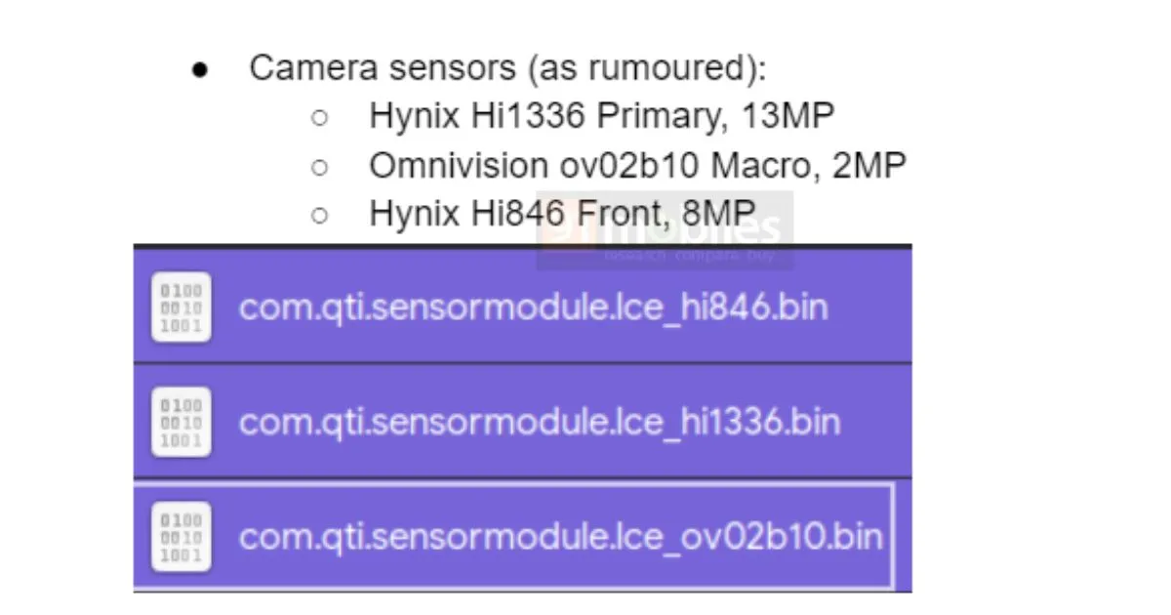
Task: Click the "2MP" resolution label
Action: (868, 165)
